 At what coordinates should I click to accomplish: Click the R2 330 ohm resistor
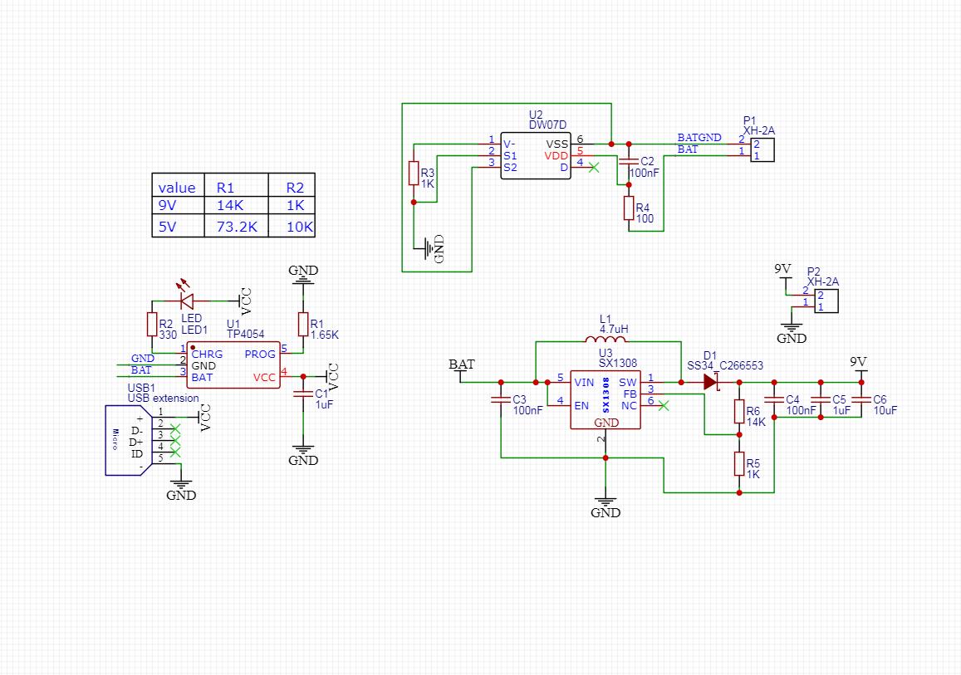pos(152,325)
